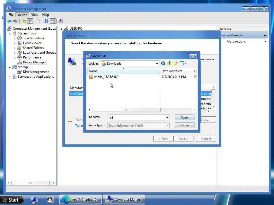
Task: Create new folder in Locate File dialog
Action: (x=176, y=64)
